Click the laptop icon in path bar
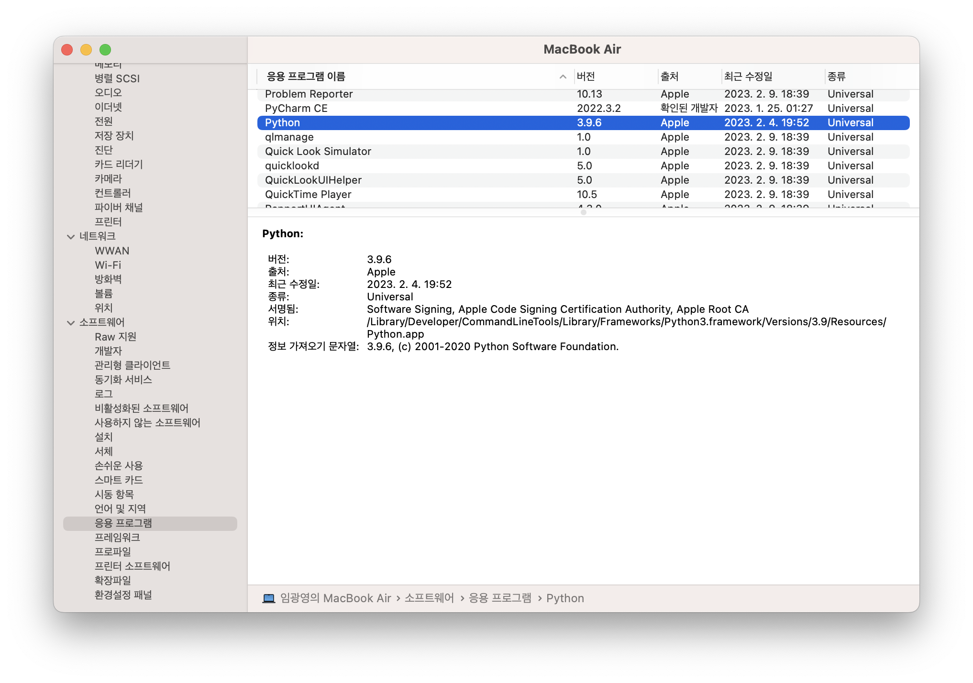This screenshot has height=683, width=973. tap(269, 598)
